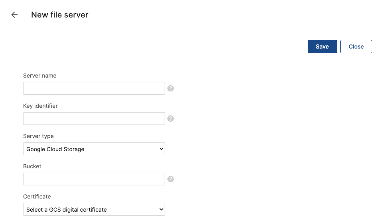
Task: Expand the Certificate dropdown chevron arrow
Action: tap(161, 209)
